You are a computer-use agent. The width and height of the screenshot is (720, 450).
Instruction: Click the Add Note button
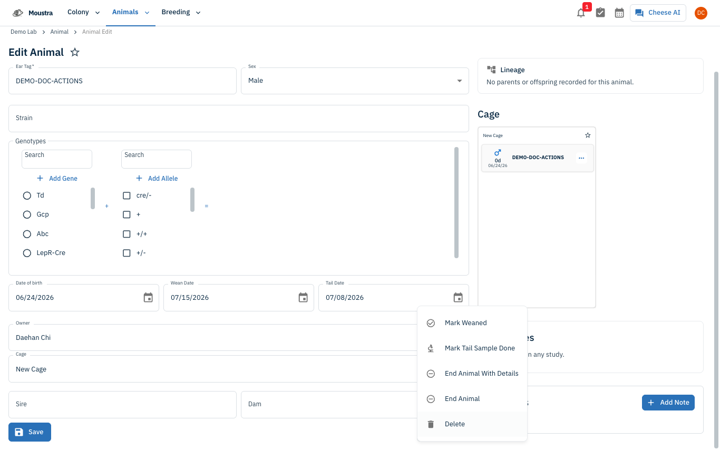tap(668, 403)
